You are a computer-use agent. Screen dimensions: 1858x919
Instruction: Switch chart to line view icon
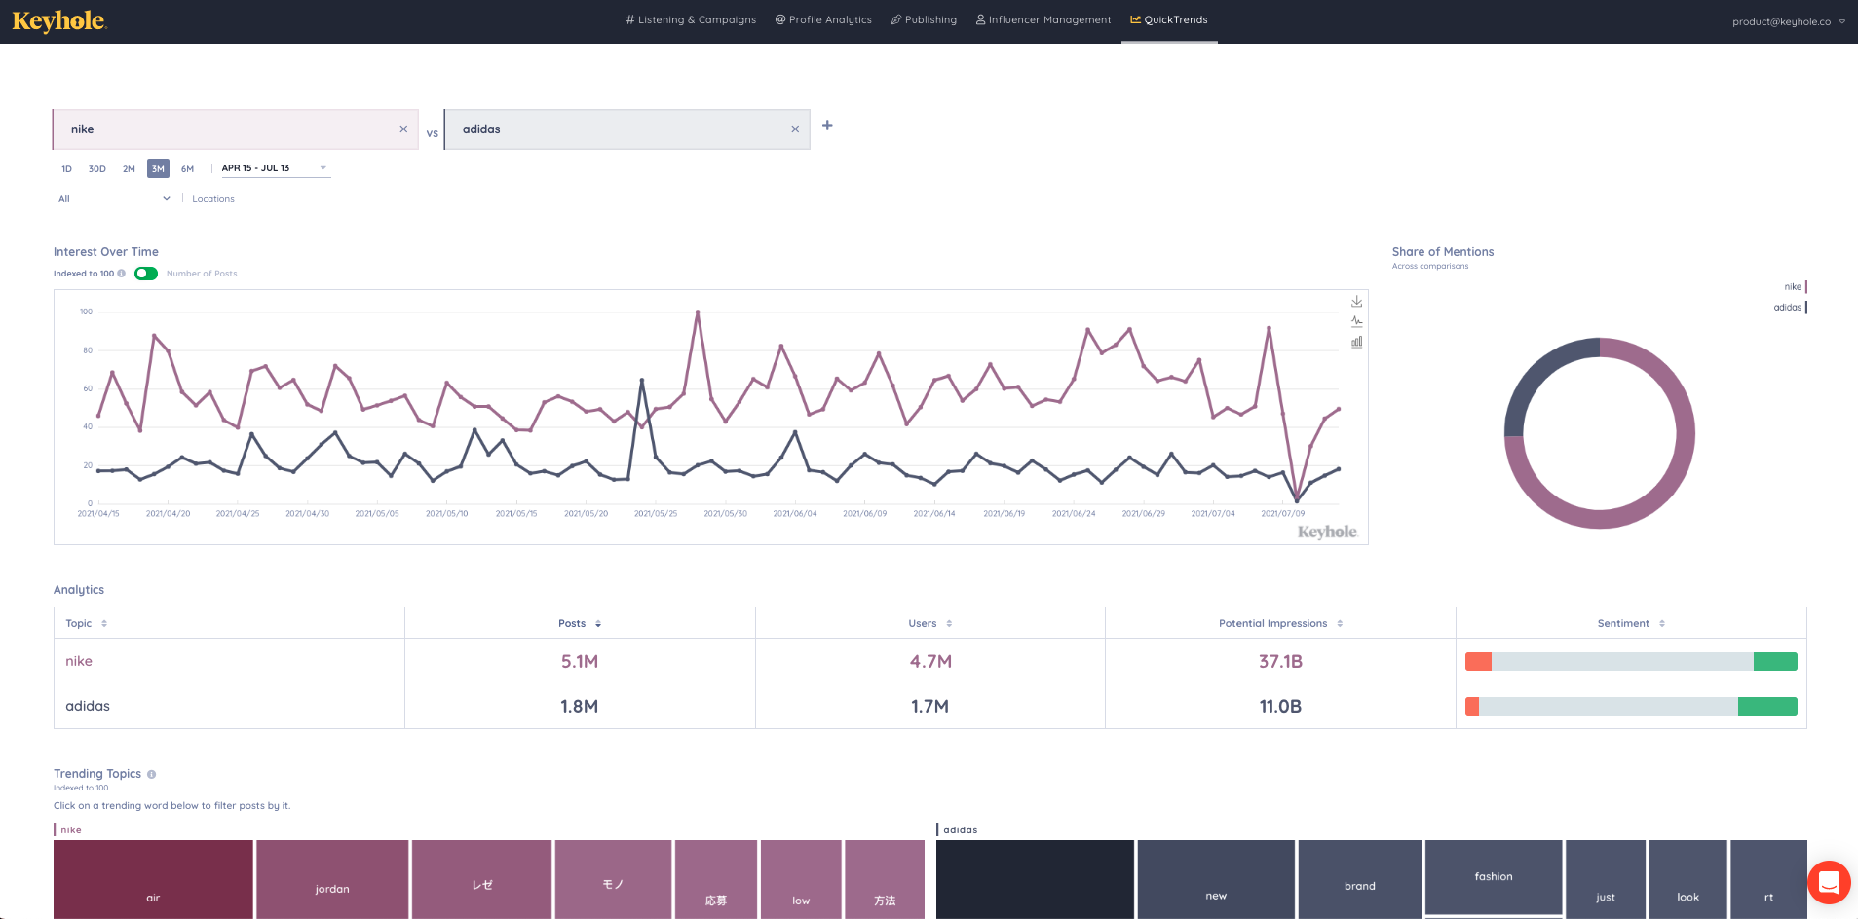pos(1356,321)
